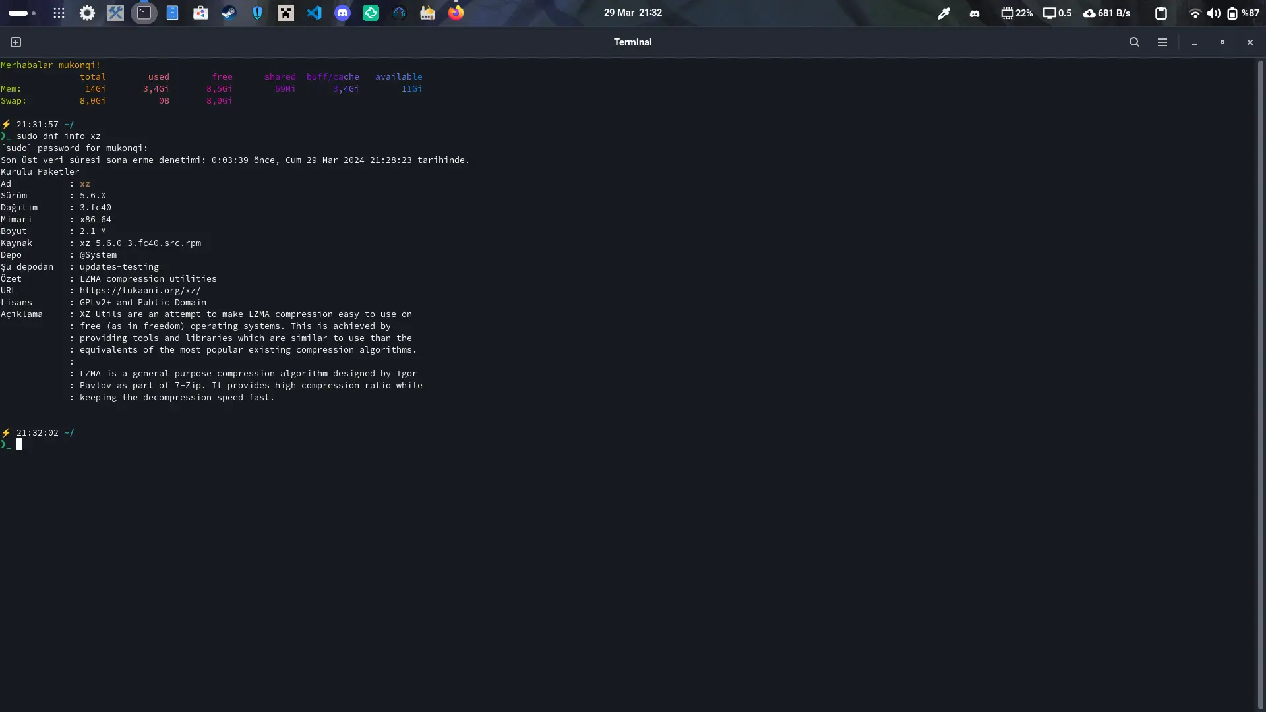Launch the Software store app
This screenshot has height=712, width=1266.
[x=200, y=13]
